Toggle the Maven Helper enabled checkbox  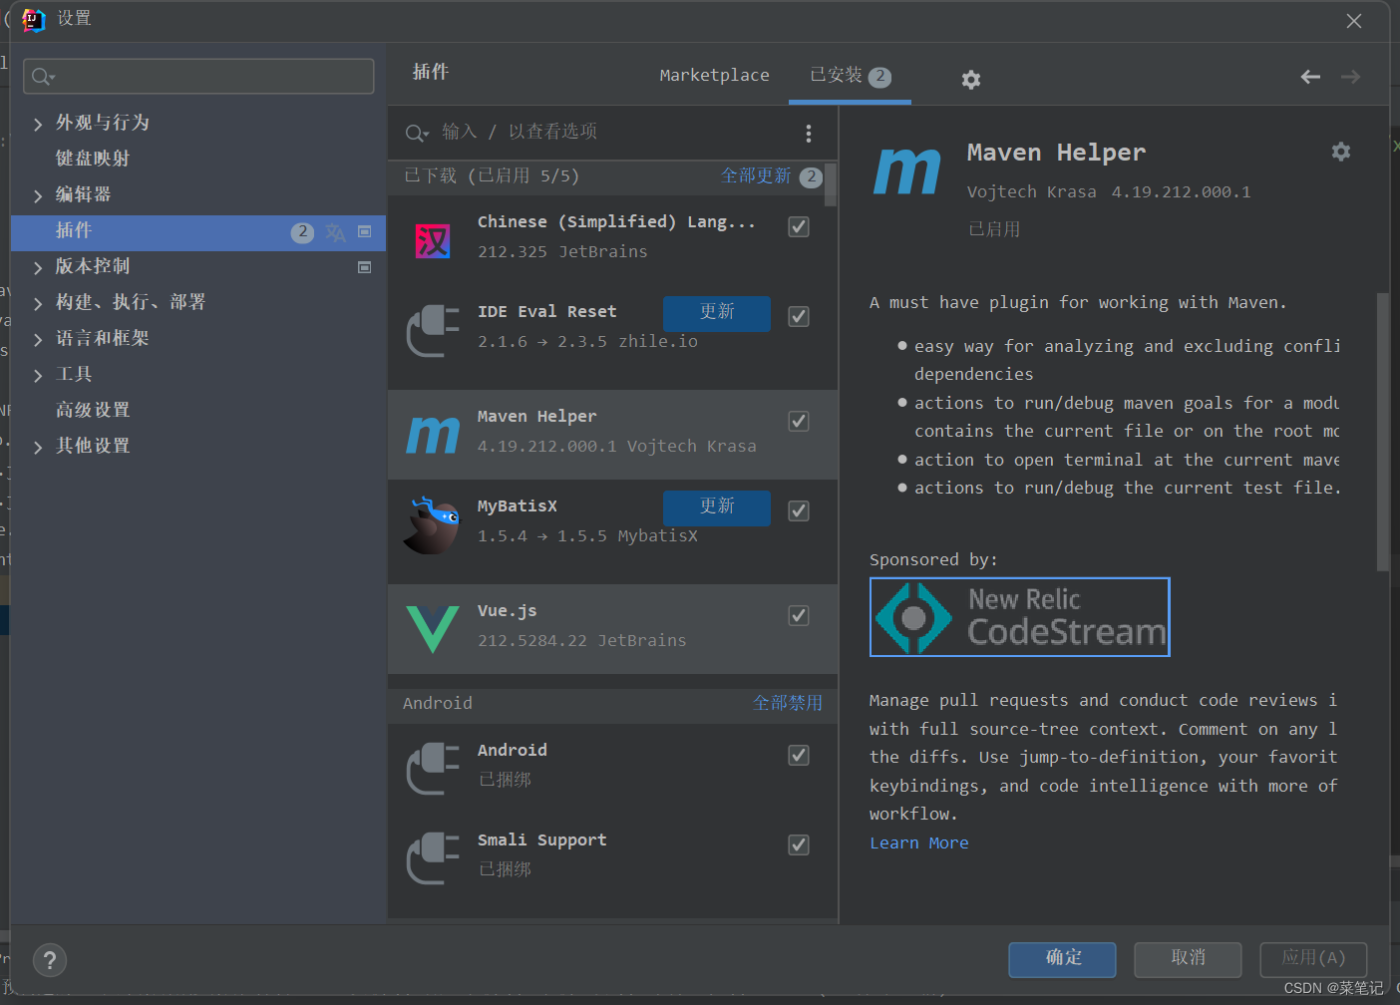(799, 421)
